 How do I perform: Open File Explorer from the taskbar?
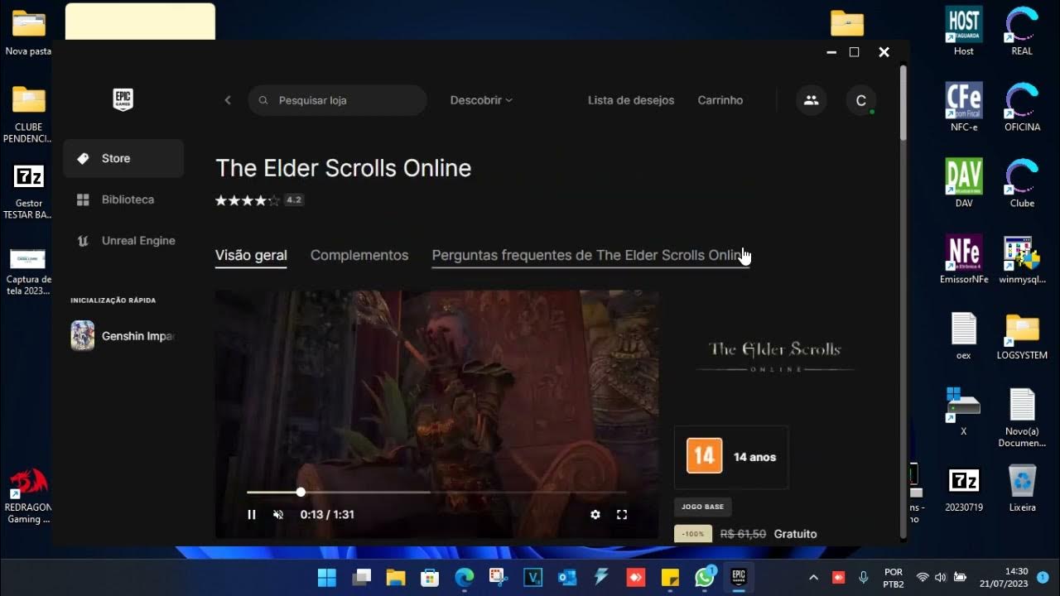pyautogui.click(x=396, y=577)
